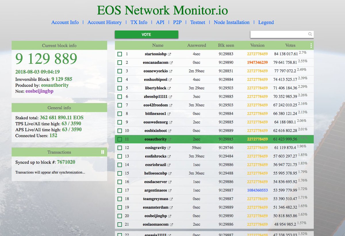Image resolution: width=345 pixels, height=236 pixels.
Task: Open the Legend page
Action: pos(266,22)
